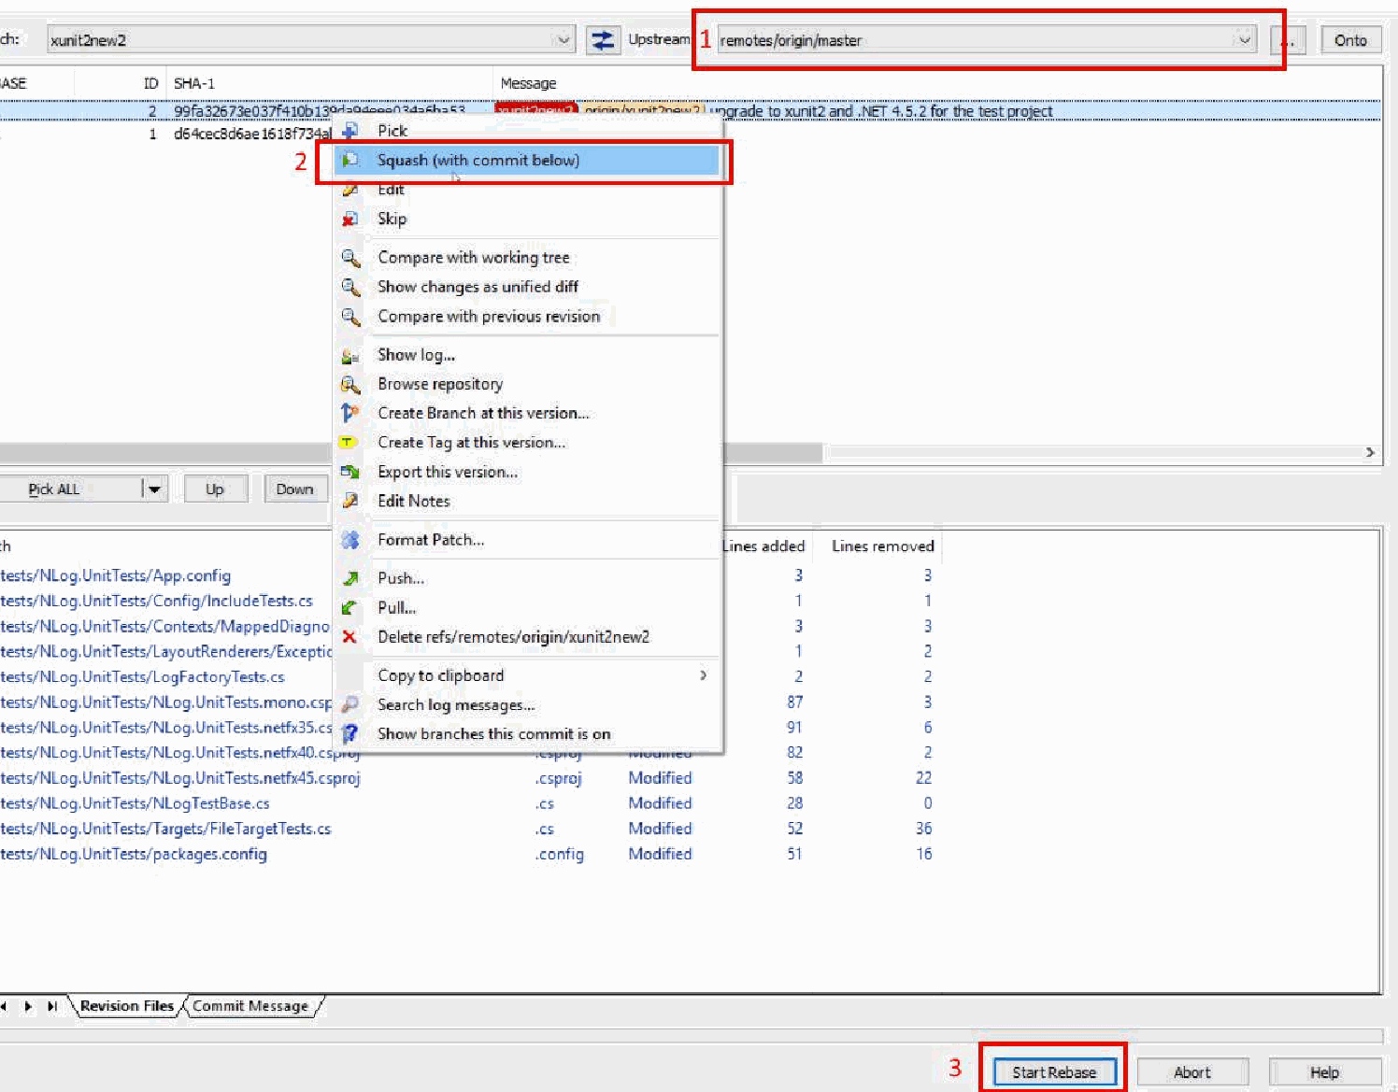Click the Help button
This screenshot has width=1398, height=1092.
1324,1072
